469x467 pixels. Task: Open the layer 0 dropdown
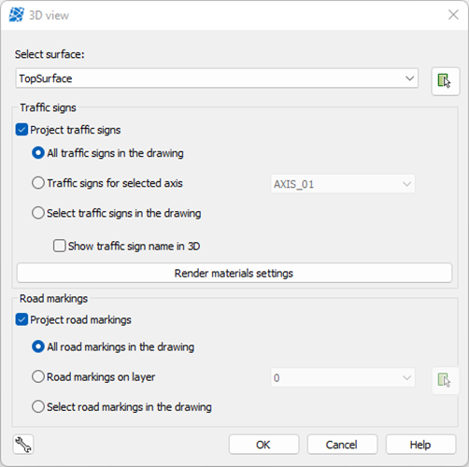pos(343,377)
